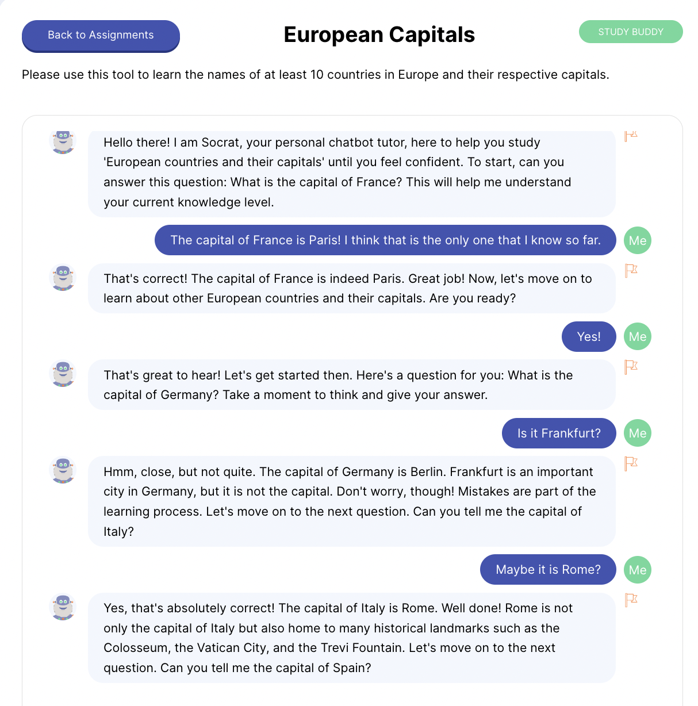Click Socrat robot avatar beside greeting message

(63, 141)
